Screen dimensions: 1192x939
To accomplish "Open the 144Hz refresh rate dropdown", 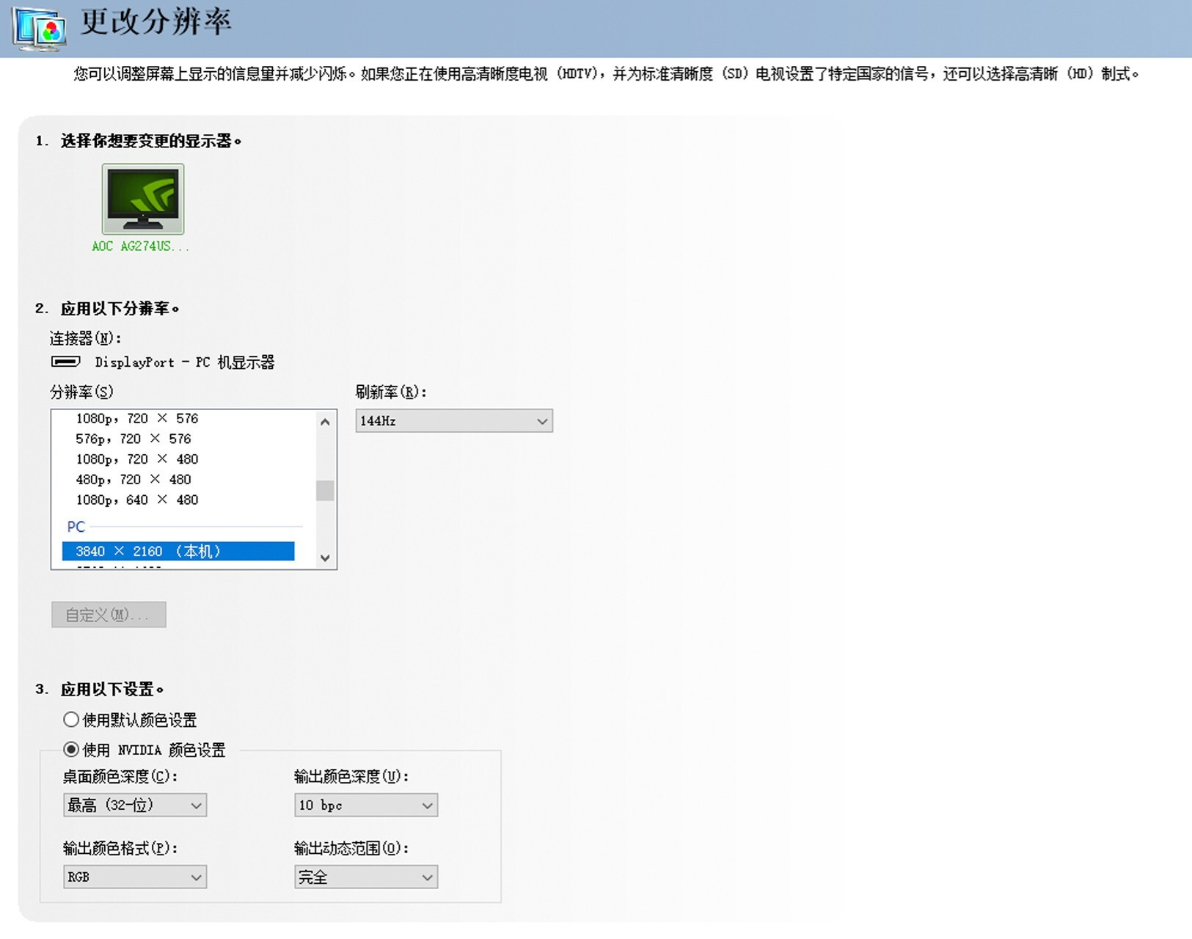I will coord(454,421).
